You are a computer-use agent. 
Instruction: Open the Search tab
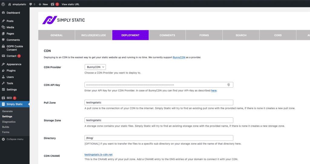click(241, 35)
